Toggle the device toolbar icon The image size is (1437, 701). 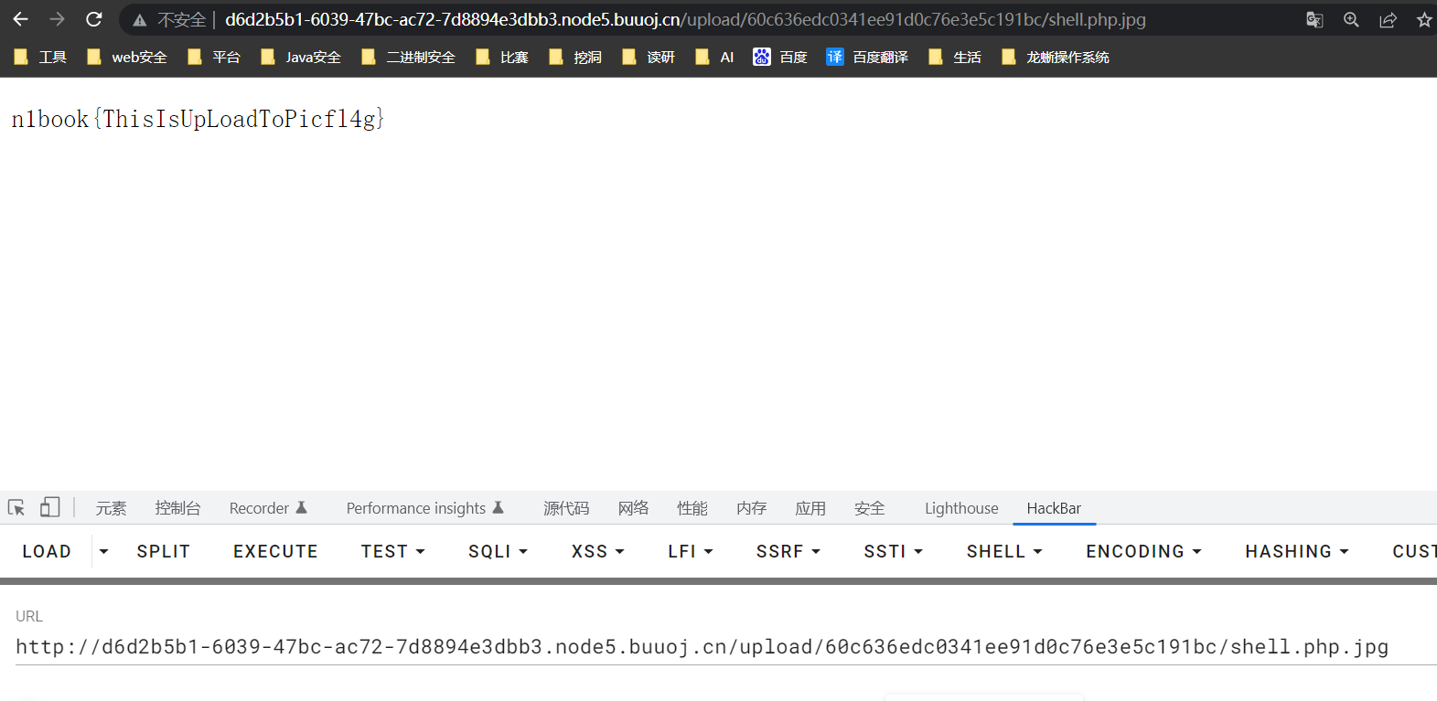tap(49, 508)
